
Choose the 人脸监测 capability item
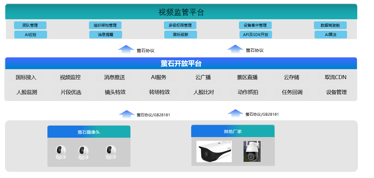[27, 92]
